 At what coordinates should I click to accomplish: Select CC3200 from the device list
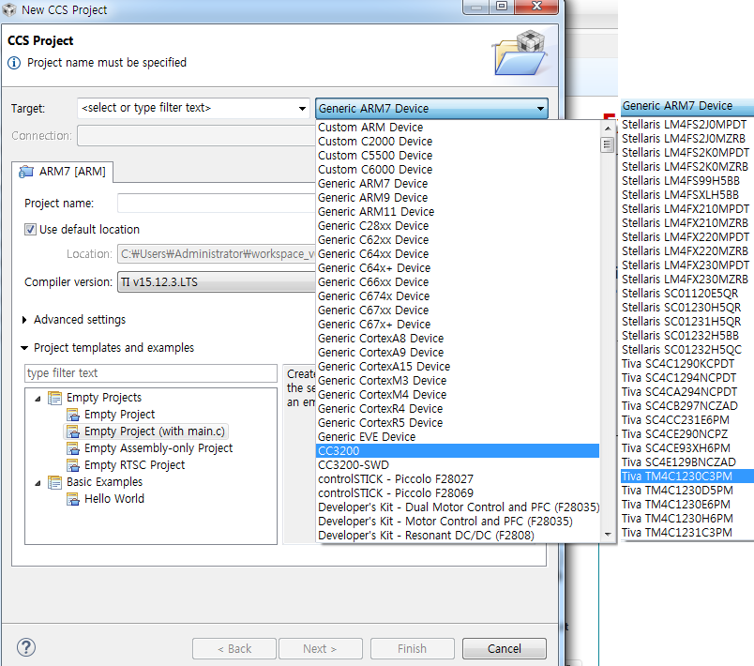coord(458,450)
